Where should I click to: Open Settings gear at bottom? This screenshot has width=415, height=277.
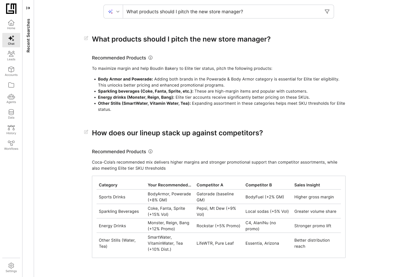pos(11,267)
